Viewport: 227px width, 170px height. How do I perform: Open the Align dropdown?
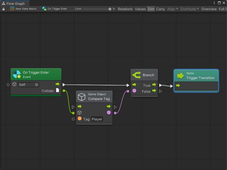click(173, 9)
